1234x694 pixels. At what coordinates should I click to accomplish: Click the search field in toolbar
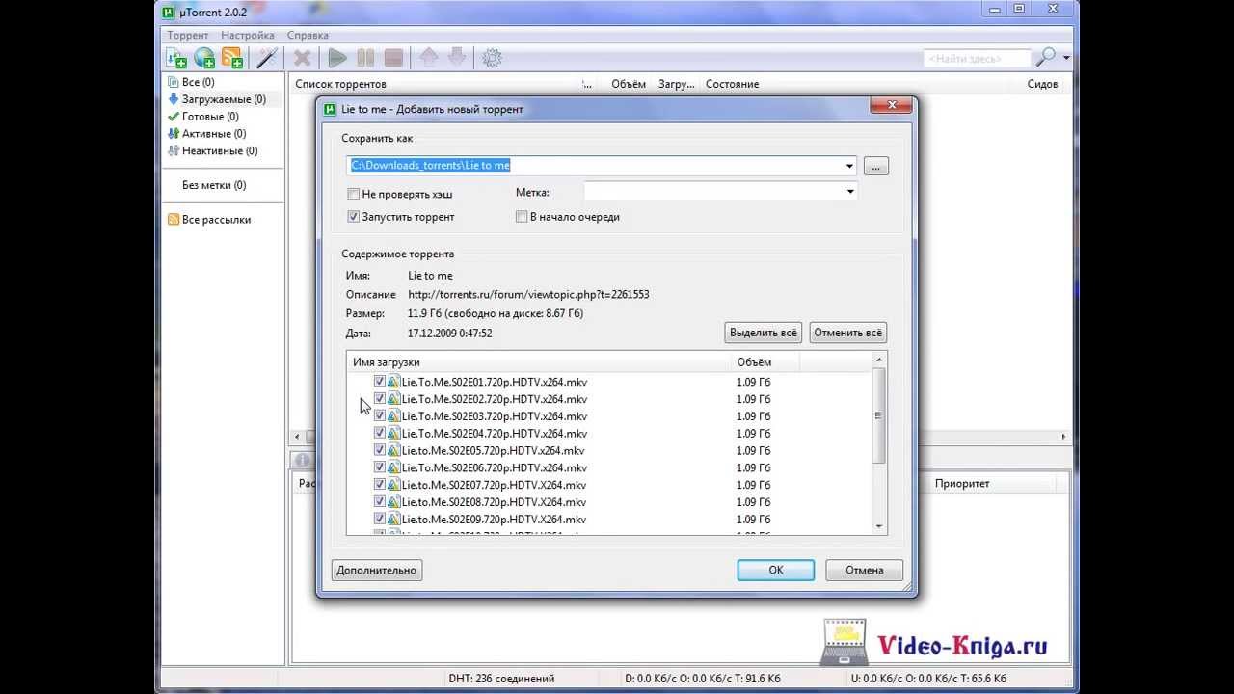point(977,59)
